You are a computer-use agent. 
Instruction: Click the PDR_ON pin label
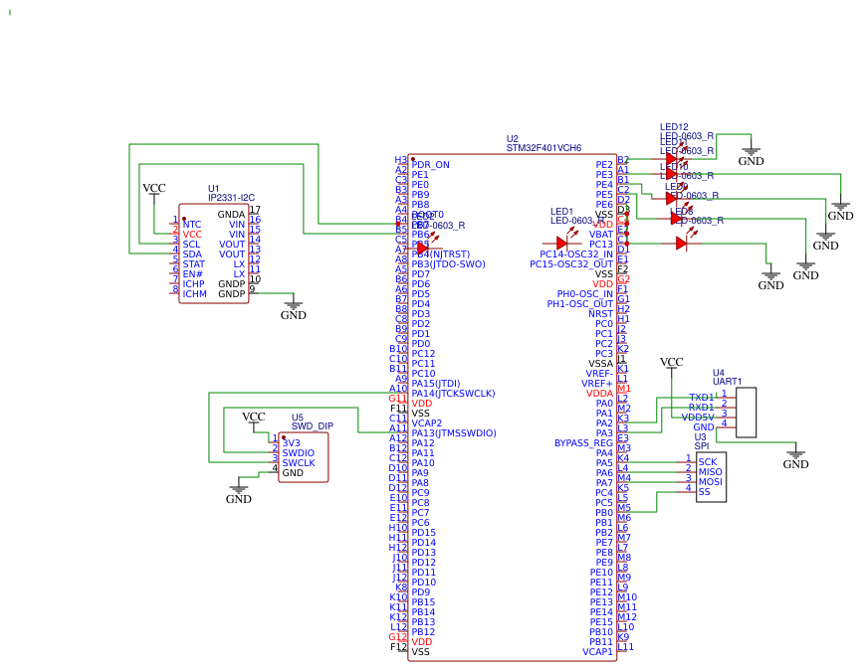coord(430,165)
